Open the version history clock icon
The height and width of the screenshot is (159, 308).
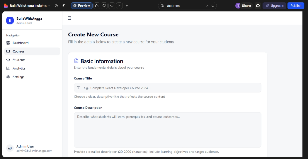pos(56,6)
